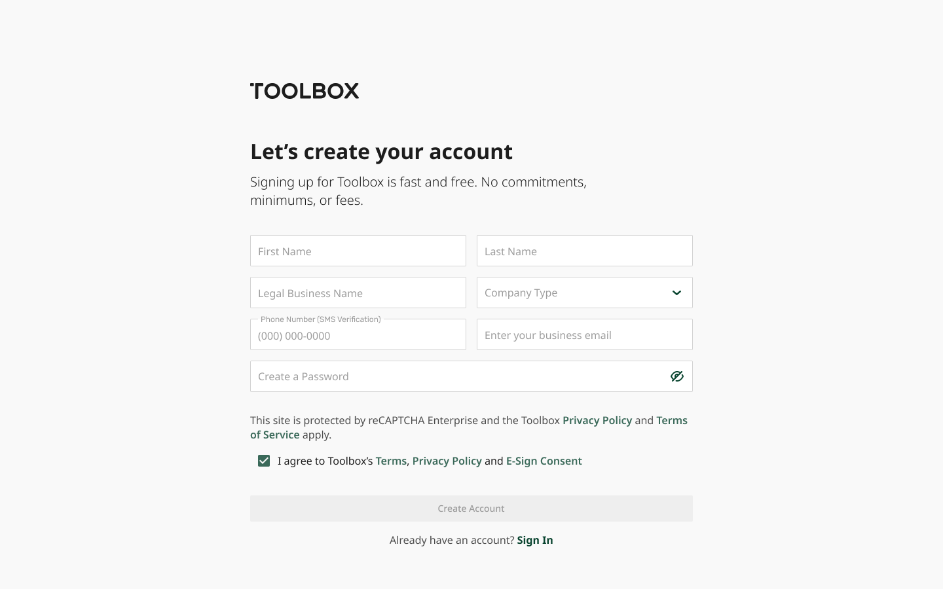This screenshot has width=943, height=589.
Task: Click the reCAPTCHA Privacy Policy link
Action: click(x=597, y=420)
